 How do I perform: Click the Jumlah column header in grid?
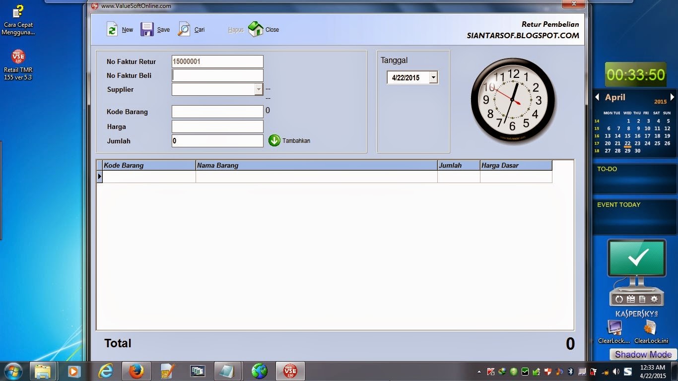pos(459,165)
